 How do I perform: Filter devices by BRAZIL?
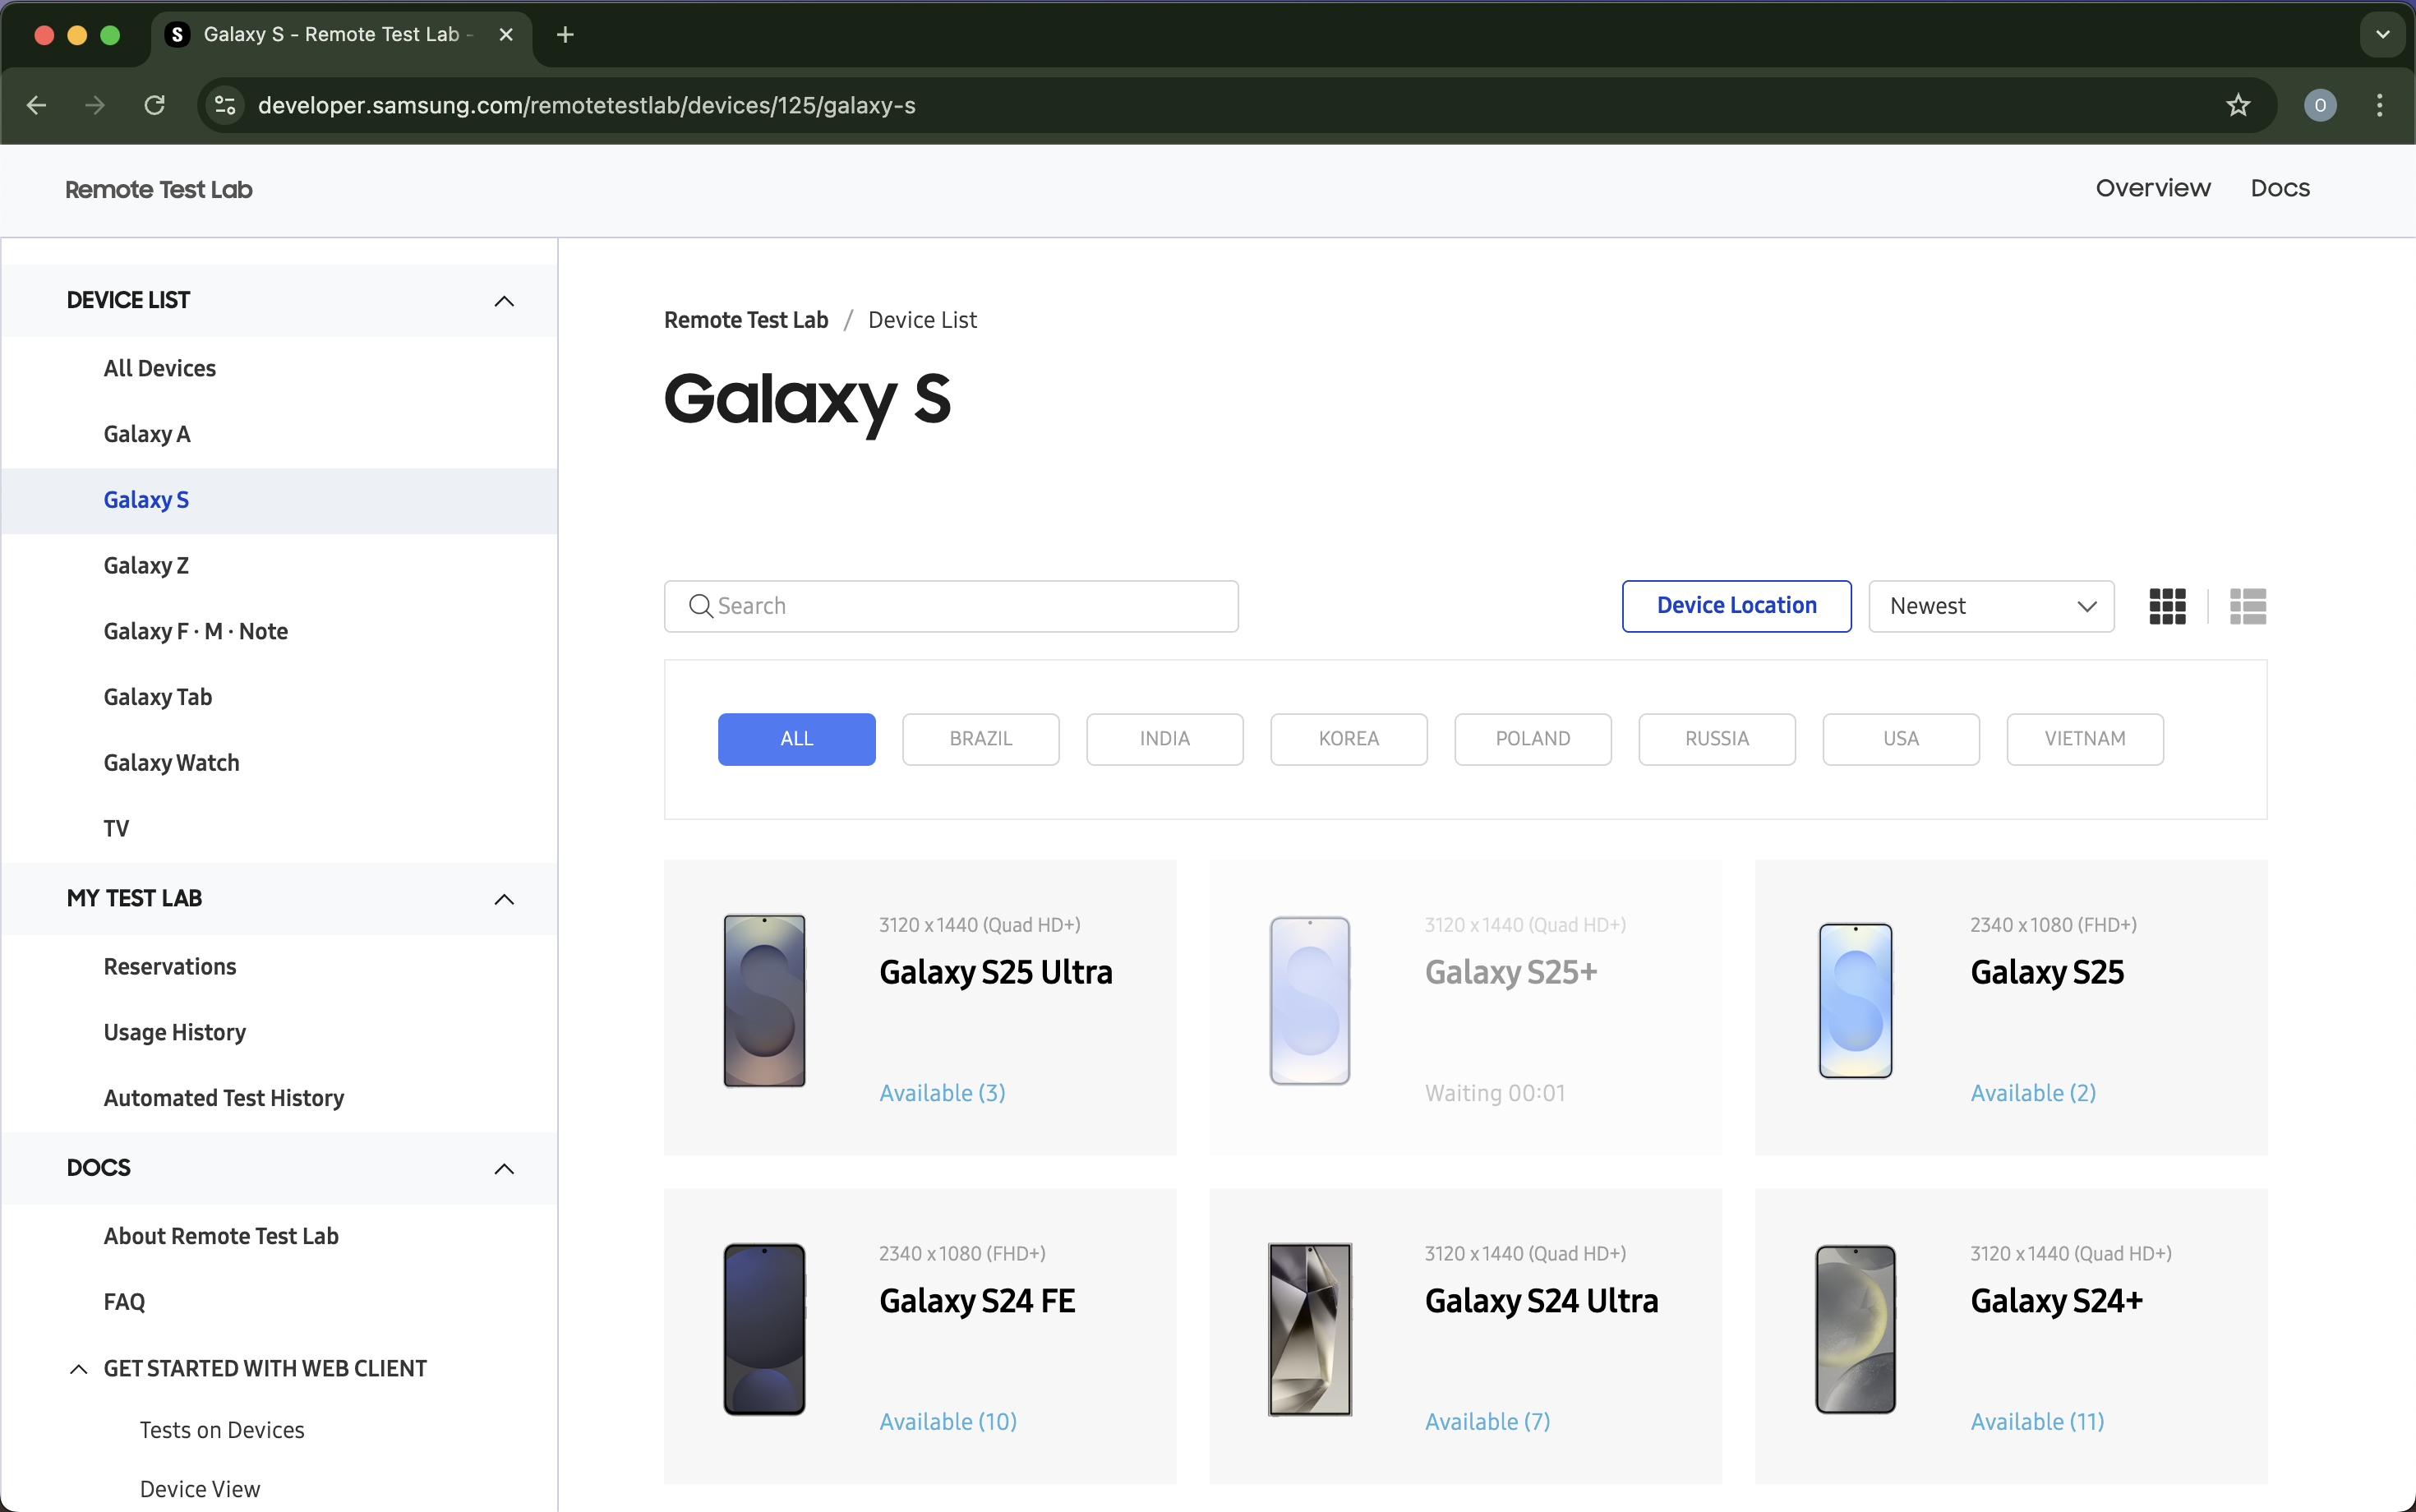click(x=980, y=739)
